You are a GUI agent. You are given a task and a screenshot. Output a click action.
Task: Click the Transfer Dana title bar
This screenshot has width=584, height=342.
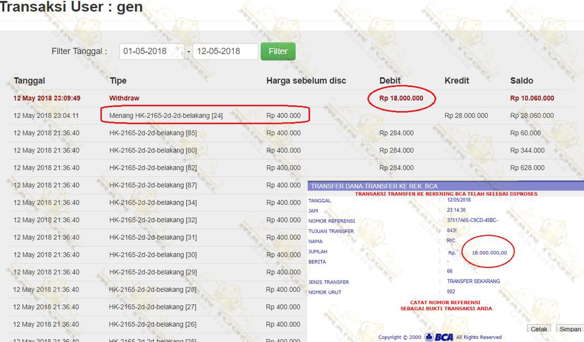click(374, 186)
